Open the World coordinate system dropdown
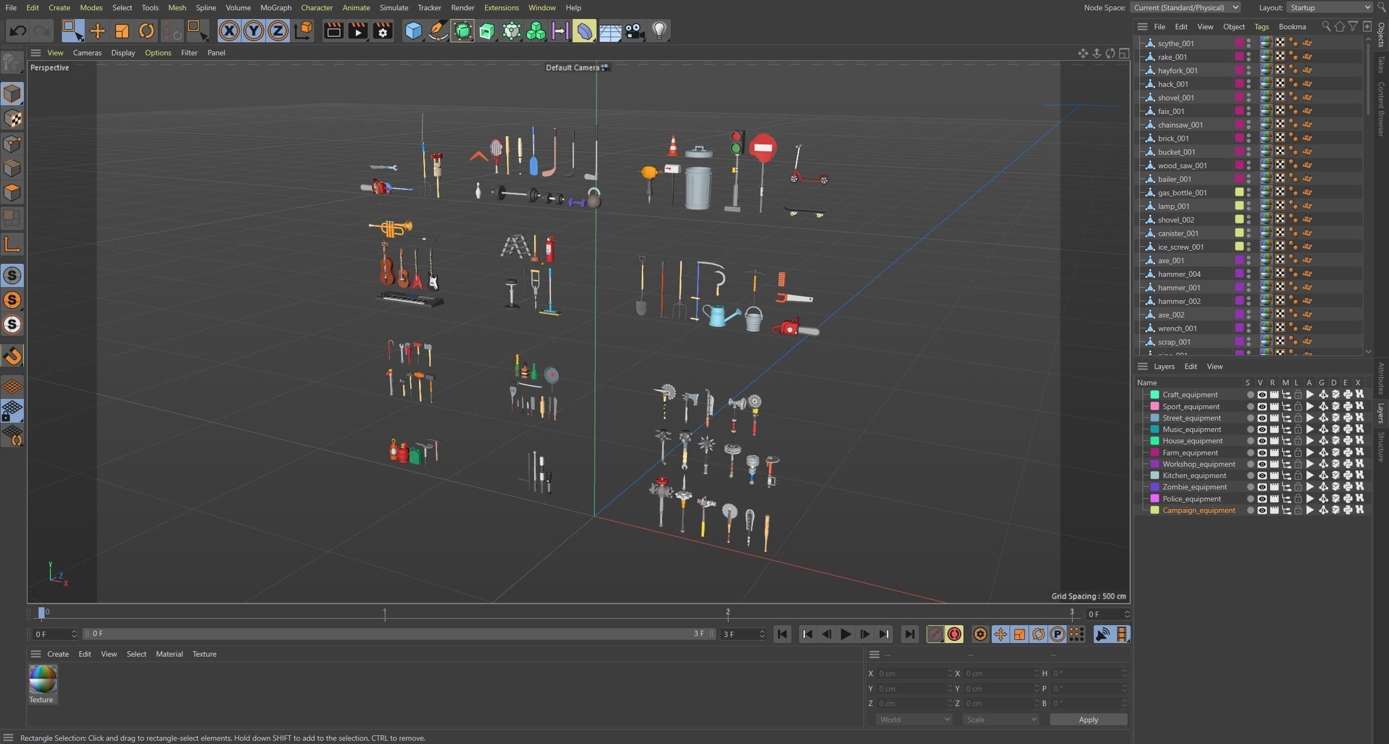The height and width of the screenshot is (744, 1389). [x=914, y=720]
